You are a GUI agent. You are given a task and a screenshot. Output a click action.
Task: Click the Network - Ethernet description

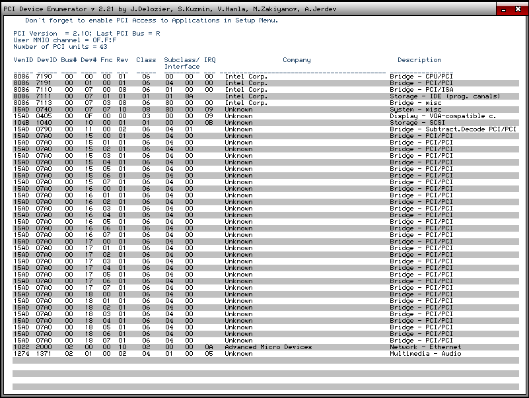pyautogui.click(x=425, y=347)
